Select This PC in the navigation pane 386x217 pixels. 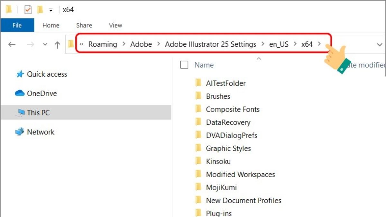pos(86,113)
